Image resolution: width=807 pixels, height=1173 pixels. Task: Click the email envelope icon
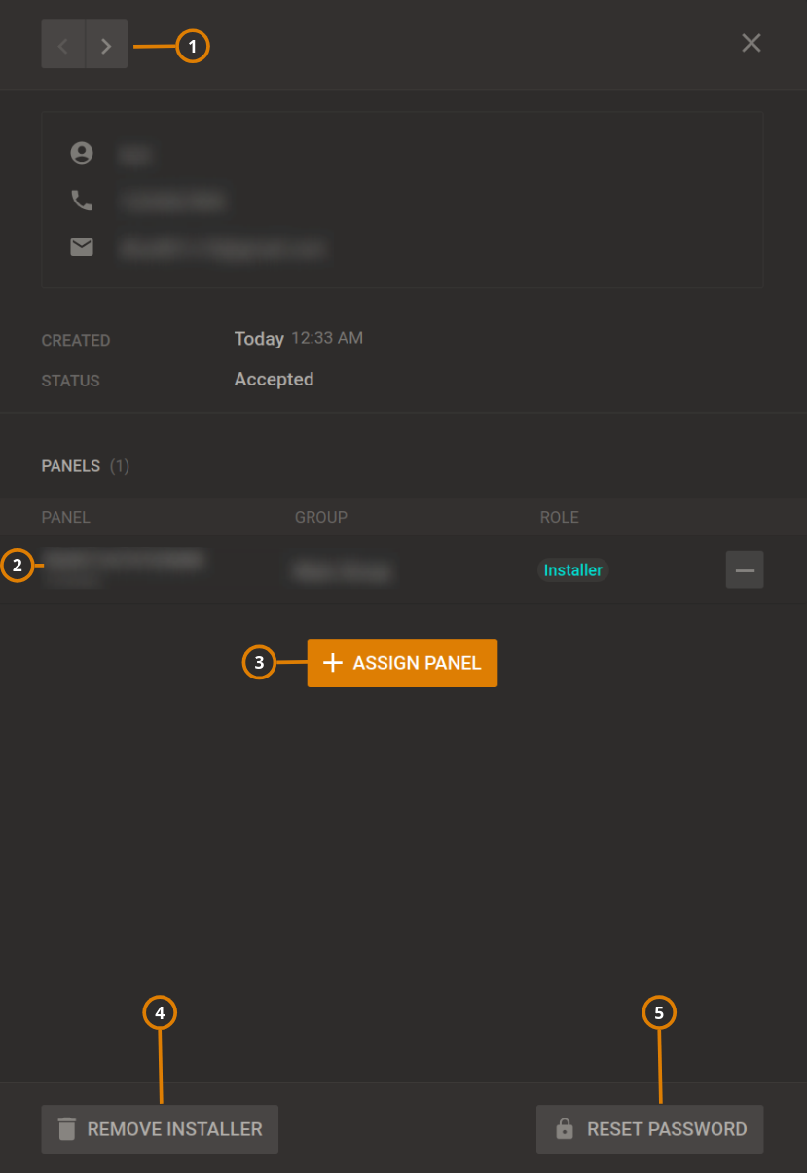(82, 247)
